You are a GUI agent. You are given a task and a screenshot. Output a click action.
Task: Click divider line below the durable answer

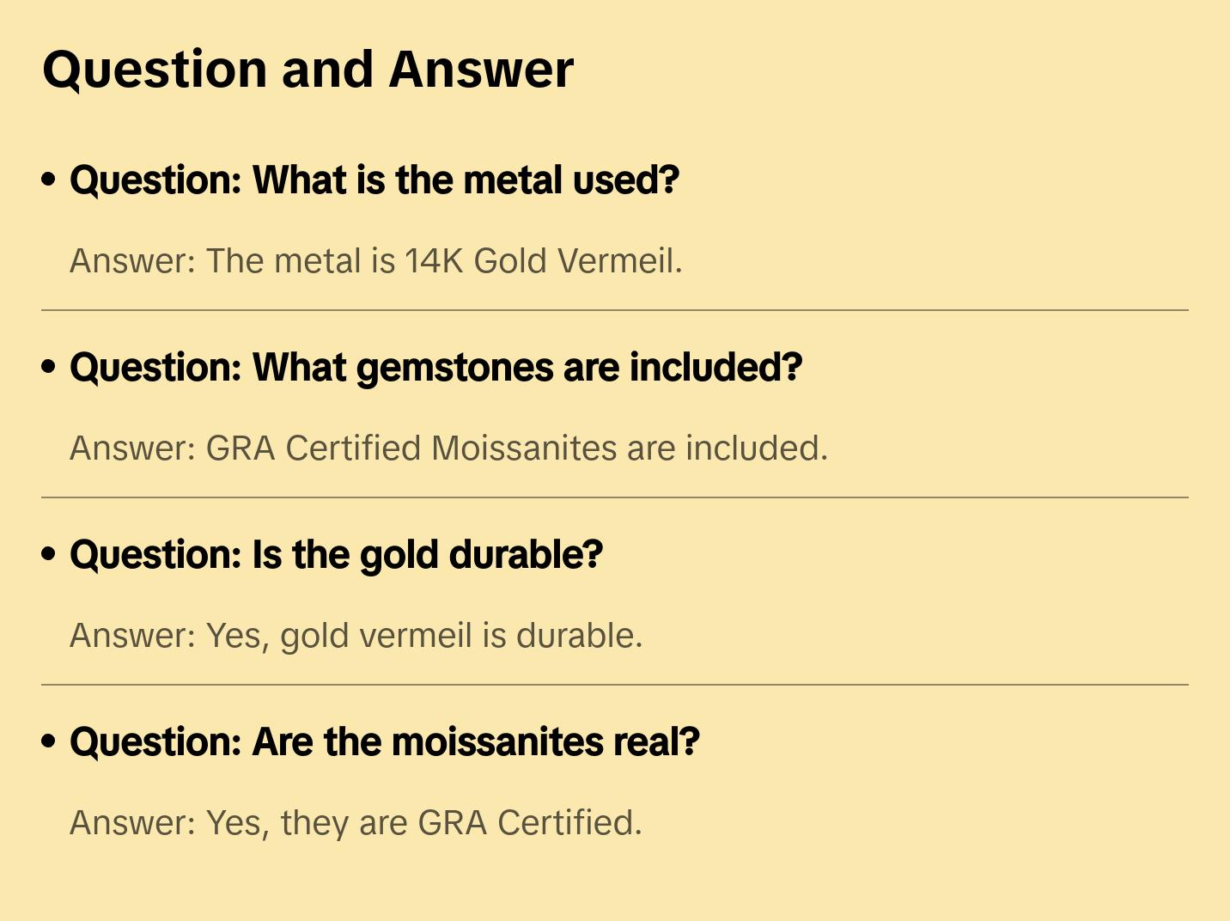click(614, 685)
